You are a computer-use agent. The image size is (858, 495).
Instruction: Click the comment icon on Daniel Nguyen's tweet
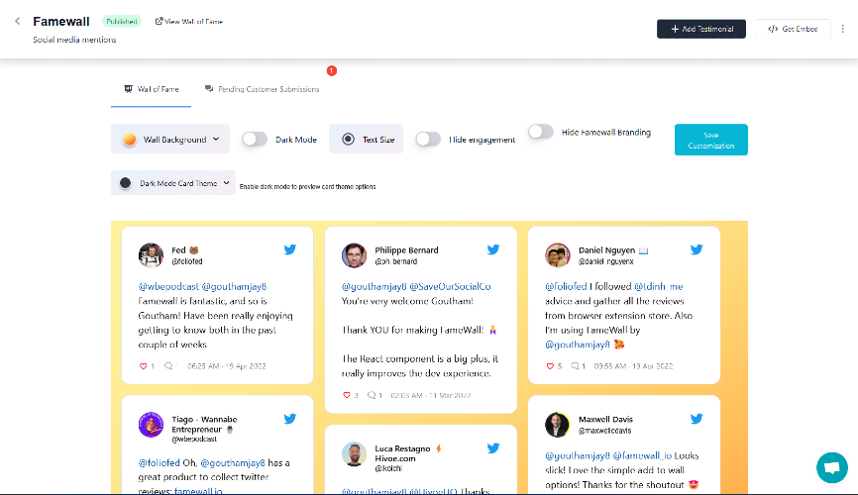click(x=575, y=366)
